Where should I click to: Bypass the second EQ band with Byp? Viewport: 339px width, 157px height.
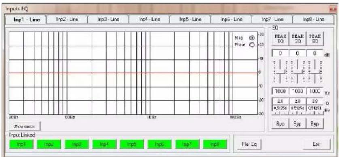(298, 124)
